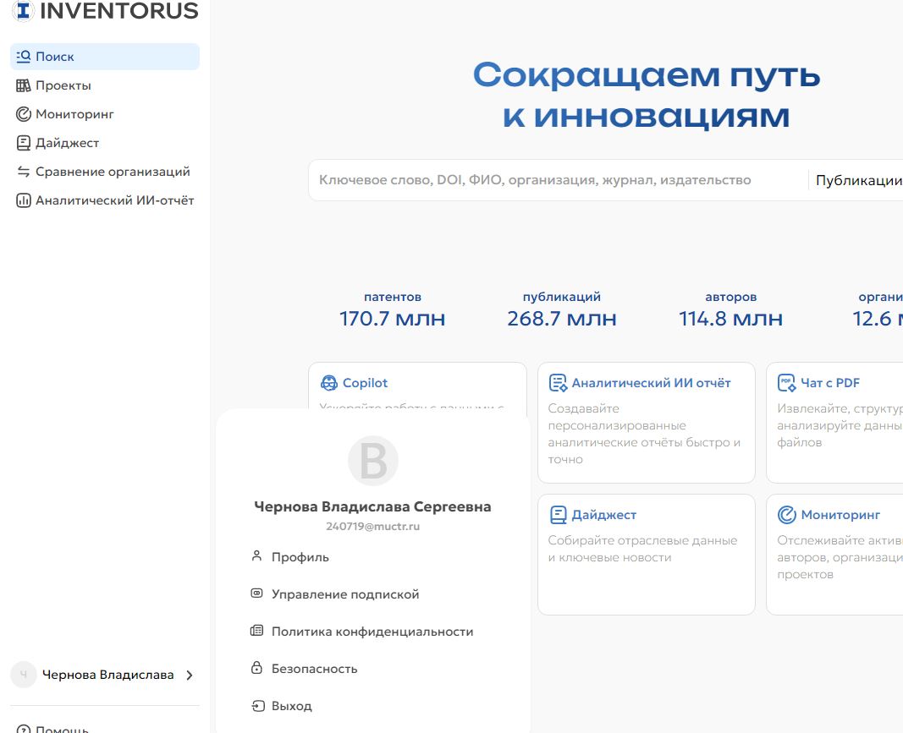Click the Чат с PDF card icon
Screen dimensions: 903x733
click(x=787, y=383)
